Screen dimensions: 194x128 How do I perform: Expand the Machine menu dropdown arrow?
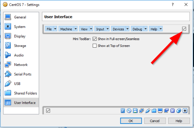coord(76,29)
